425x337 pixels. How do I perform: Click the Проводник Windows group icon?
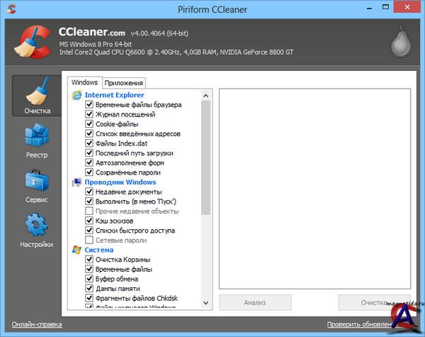tap(77, 182)
